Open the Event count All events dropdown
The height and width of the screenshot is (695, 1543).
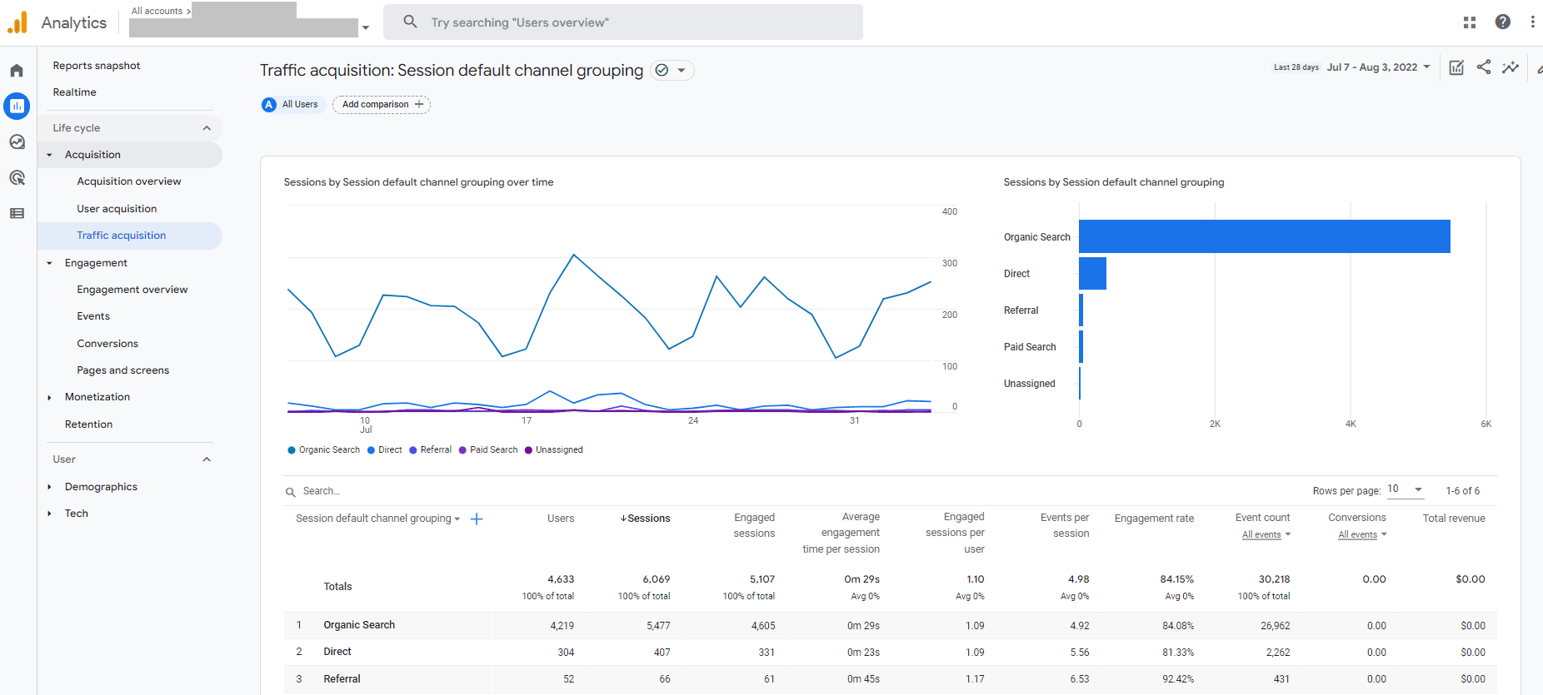pyautogui.click(x=1266, y=534)
